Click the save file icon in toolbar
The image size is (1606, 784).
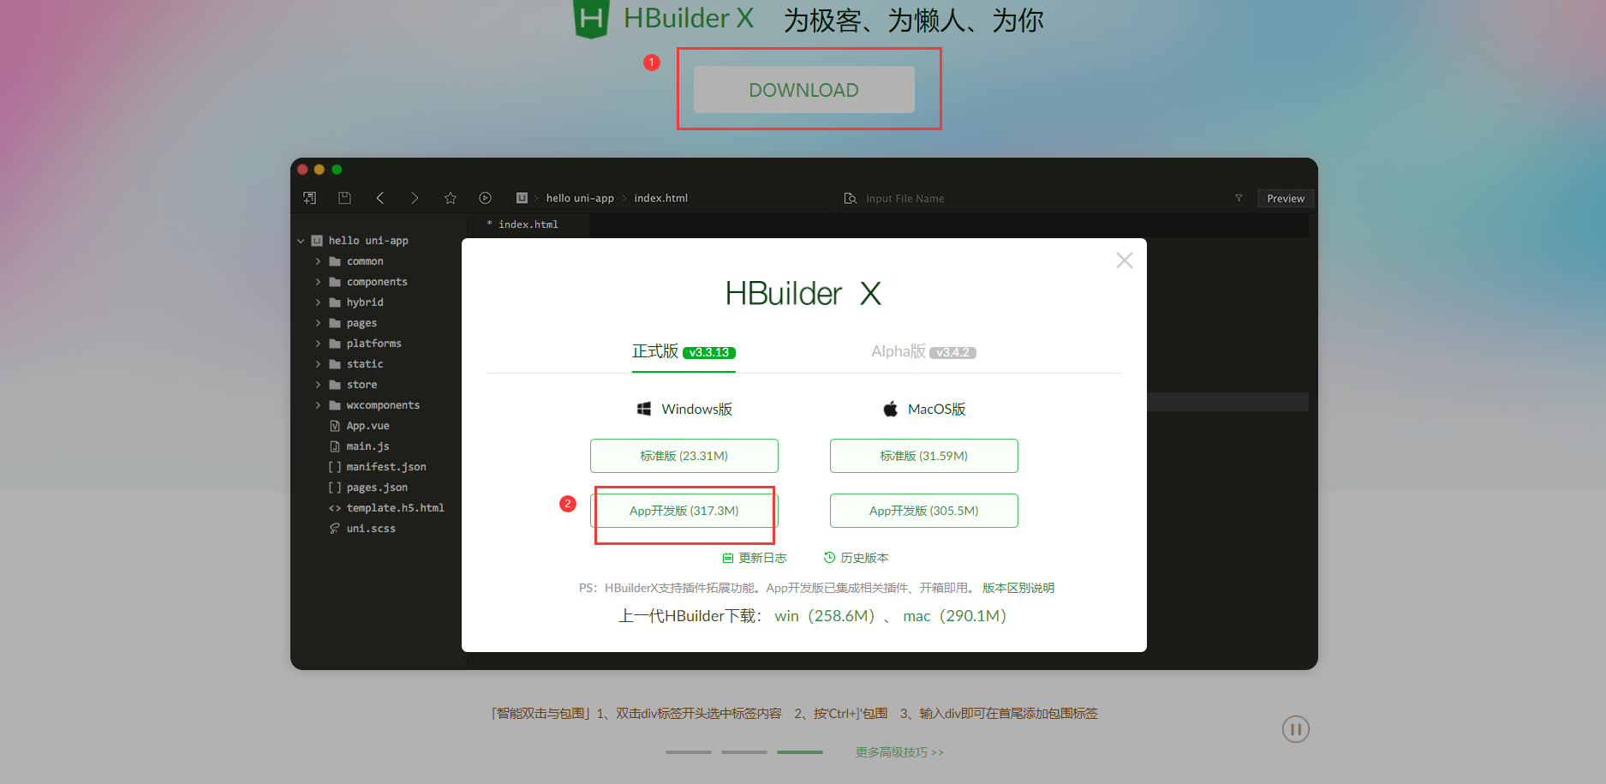pos(344,198)
